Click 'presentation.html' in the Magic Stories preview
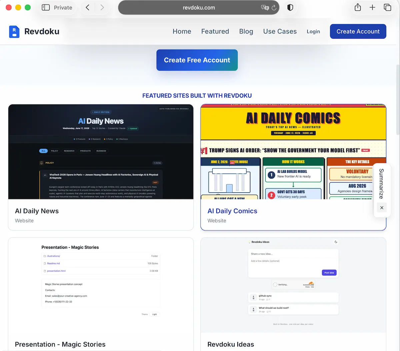The width and height of the screenshot is (400, 351). pos(56,271)
